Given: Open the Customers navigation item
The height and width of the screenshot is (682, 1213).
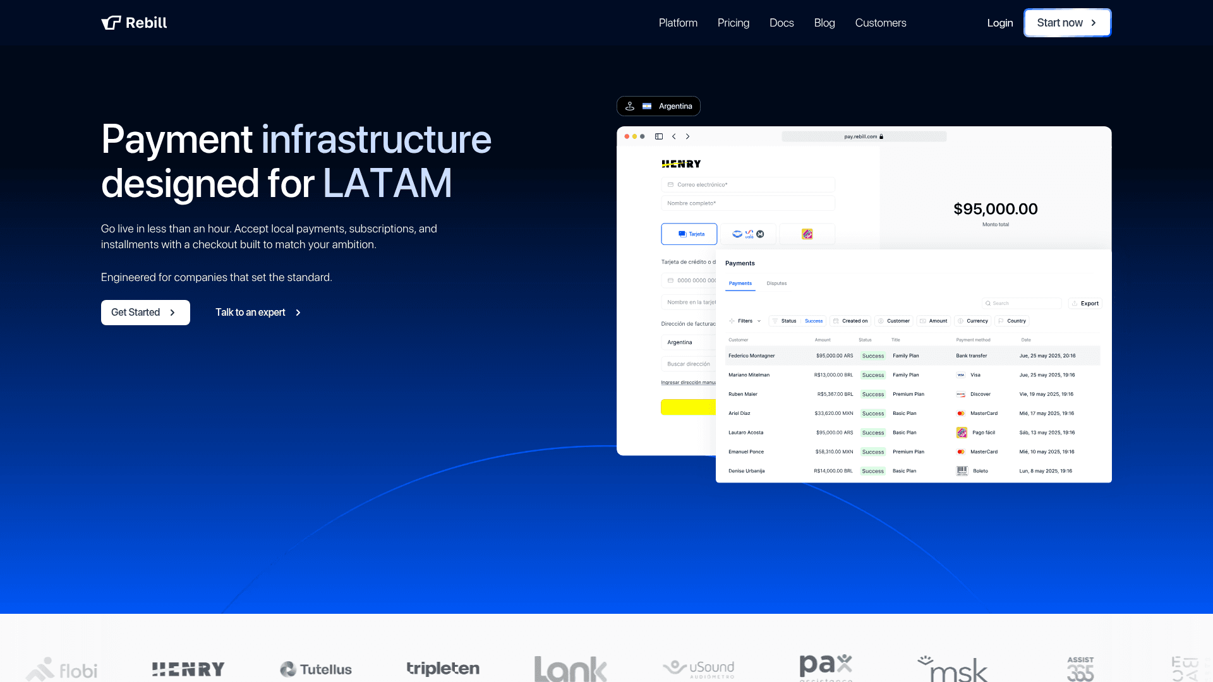Looking at the screenshot, I should tap(881, 23).
